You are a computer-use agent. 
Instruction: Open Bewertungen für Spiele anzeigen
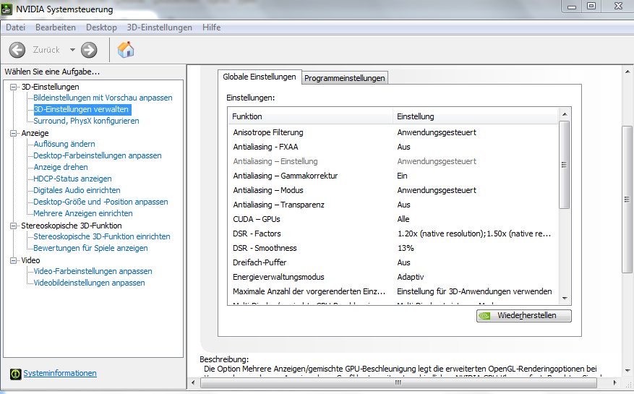tap(90, 248)
